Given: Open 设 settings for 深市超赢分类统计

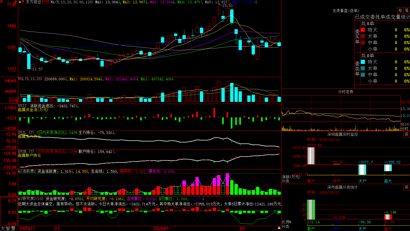Looking at the screenshot, I should (x=407, y=187).
